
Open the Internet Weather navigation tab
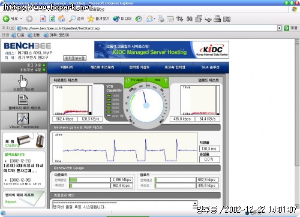click(139, 67)
